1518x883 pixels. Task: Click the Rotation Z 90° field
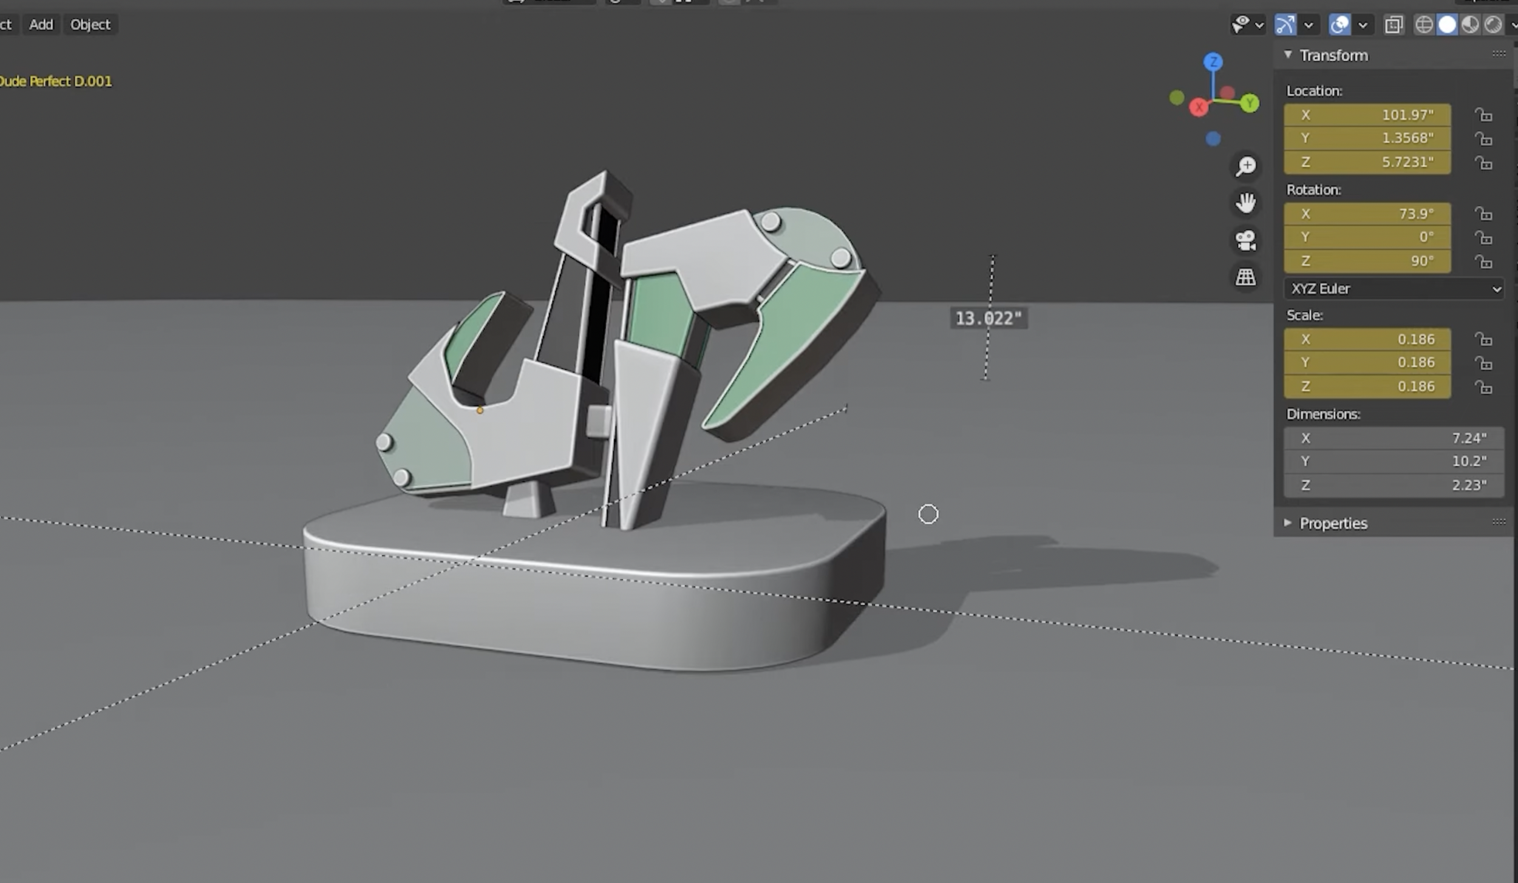click(1367, 261)
